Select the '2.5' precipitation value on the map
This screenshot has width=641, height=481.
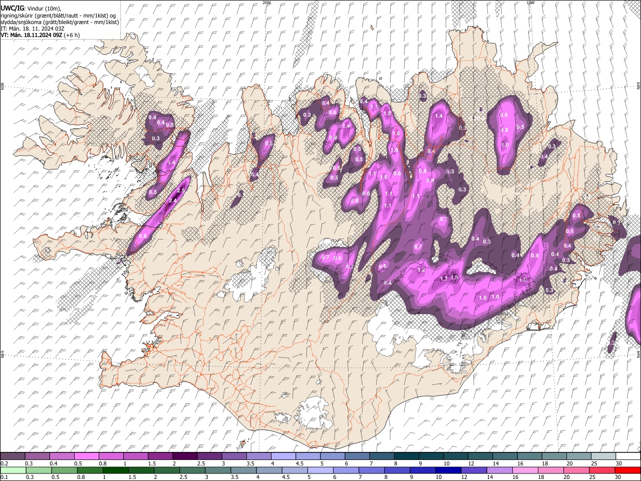[x=181, y=191]
